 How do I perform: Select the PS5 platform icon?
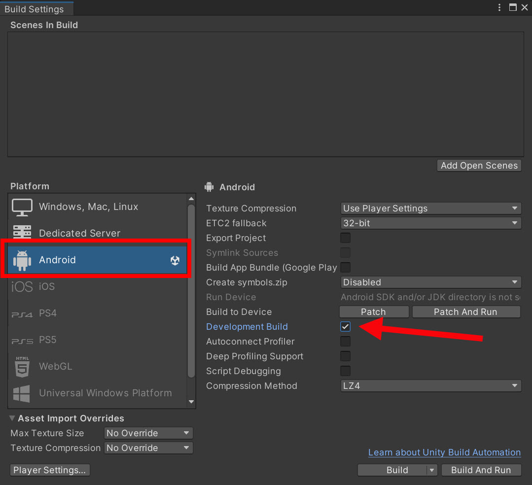pos(22,341)
